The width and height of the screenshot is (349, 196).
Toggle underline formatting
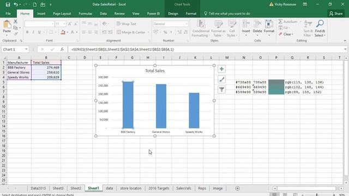pyautogui.click(x=39, y=32)
